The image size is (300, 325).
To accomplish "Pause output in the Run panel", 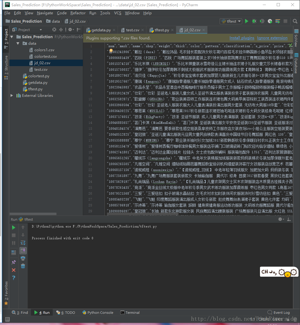I will (14, 243).
